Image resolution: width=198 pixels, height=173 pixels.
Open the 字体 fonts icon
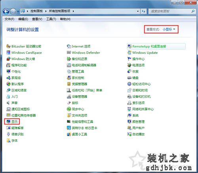click(x=8, y=141)
